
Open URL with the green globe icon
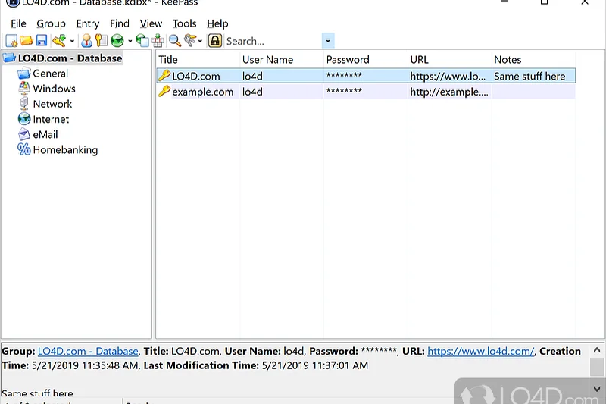pos(117,41)
